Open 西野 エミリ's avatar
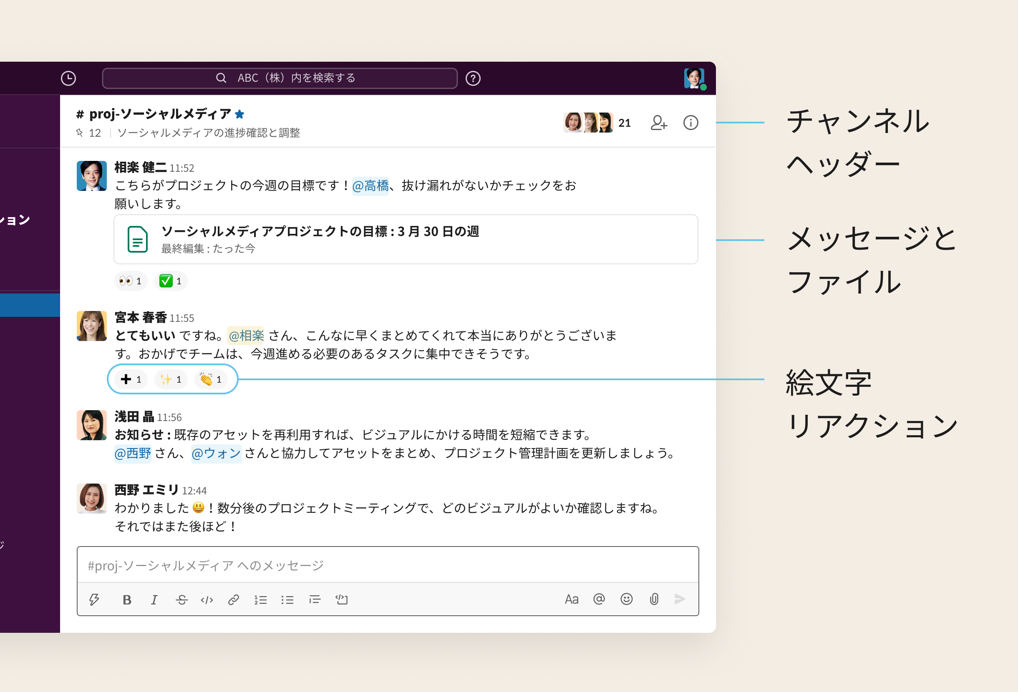 91,498
